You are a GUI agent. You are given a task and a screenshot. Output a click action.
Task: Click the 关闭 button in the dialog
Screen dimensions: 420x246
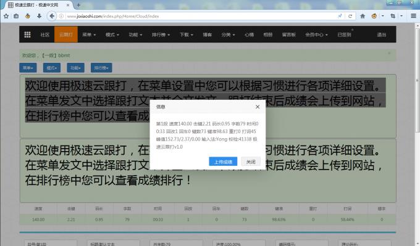pos(251,162)
